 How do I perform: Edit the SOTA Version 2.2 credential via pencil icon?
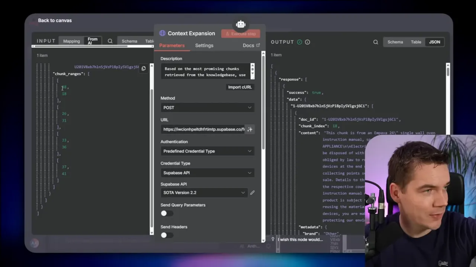(252, 192)
